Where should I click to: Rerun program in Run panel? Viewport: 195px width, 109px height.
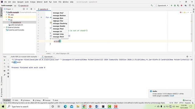click(x=5, y=60)
